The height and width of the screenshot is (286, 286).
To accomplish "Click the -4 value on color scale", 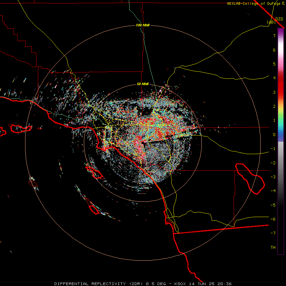I will 273,191.
